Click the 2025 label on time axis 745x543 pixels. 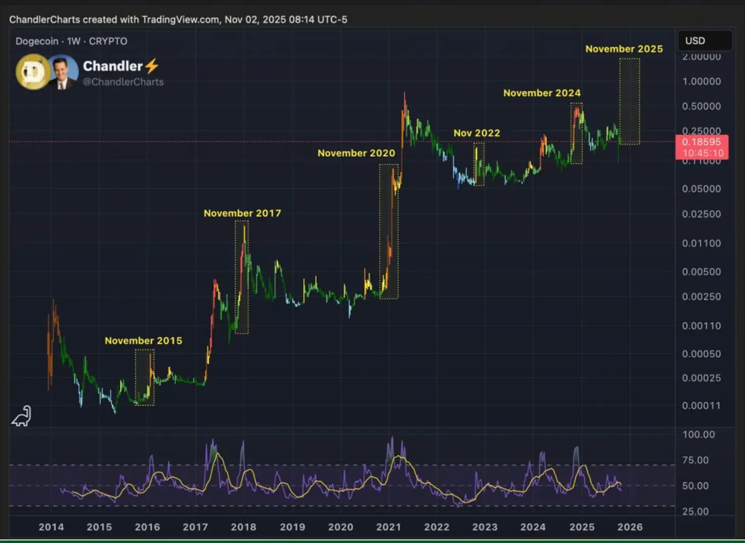(582, 527)
